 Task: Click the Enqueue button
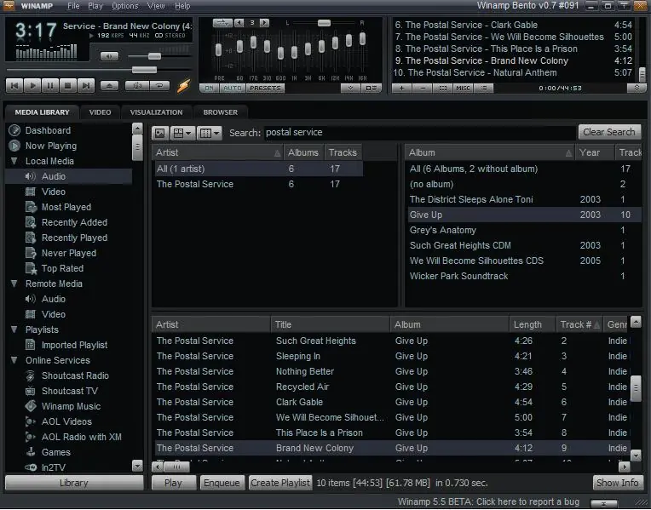coord(222,483)
